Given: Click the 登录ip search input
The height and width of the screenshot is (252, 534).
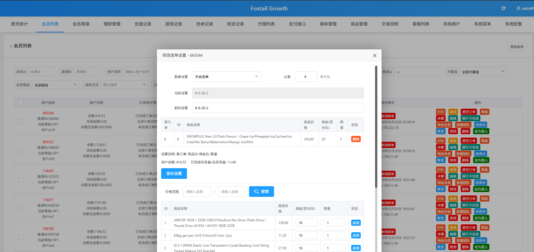Looking at the screenshot, I should click(418, 72).
